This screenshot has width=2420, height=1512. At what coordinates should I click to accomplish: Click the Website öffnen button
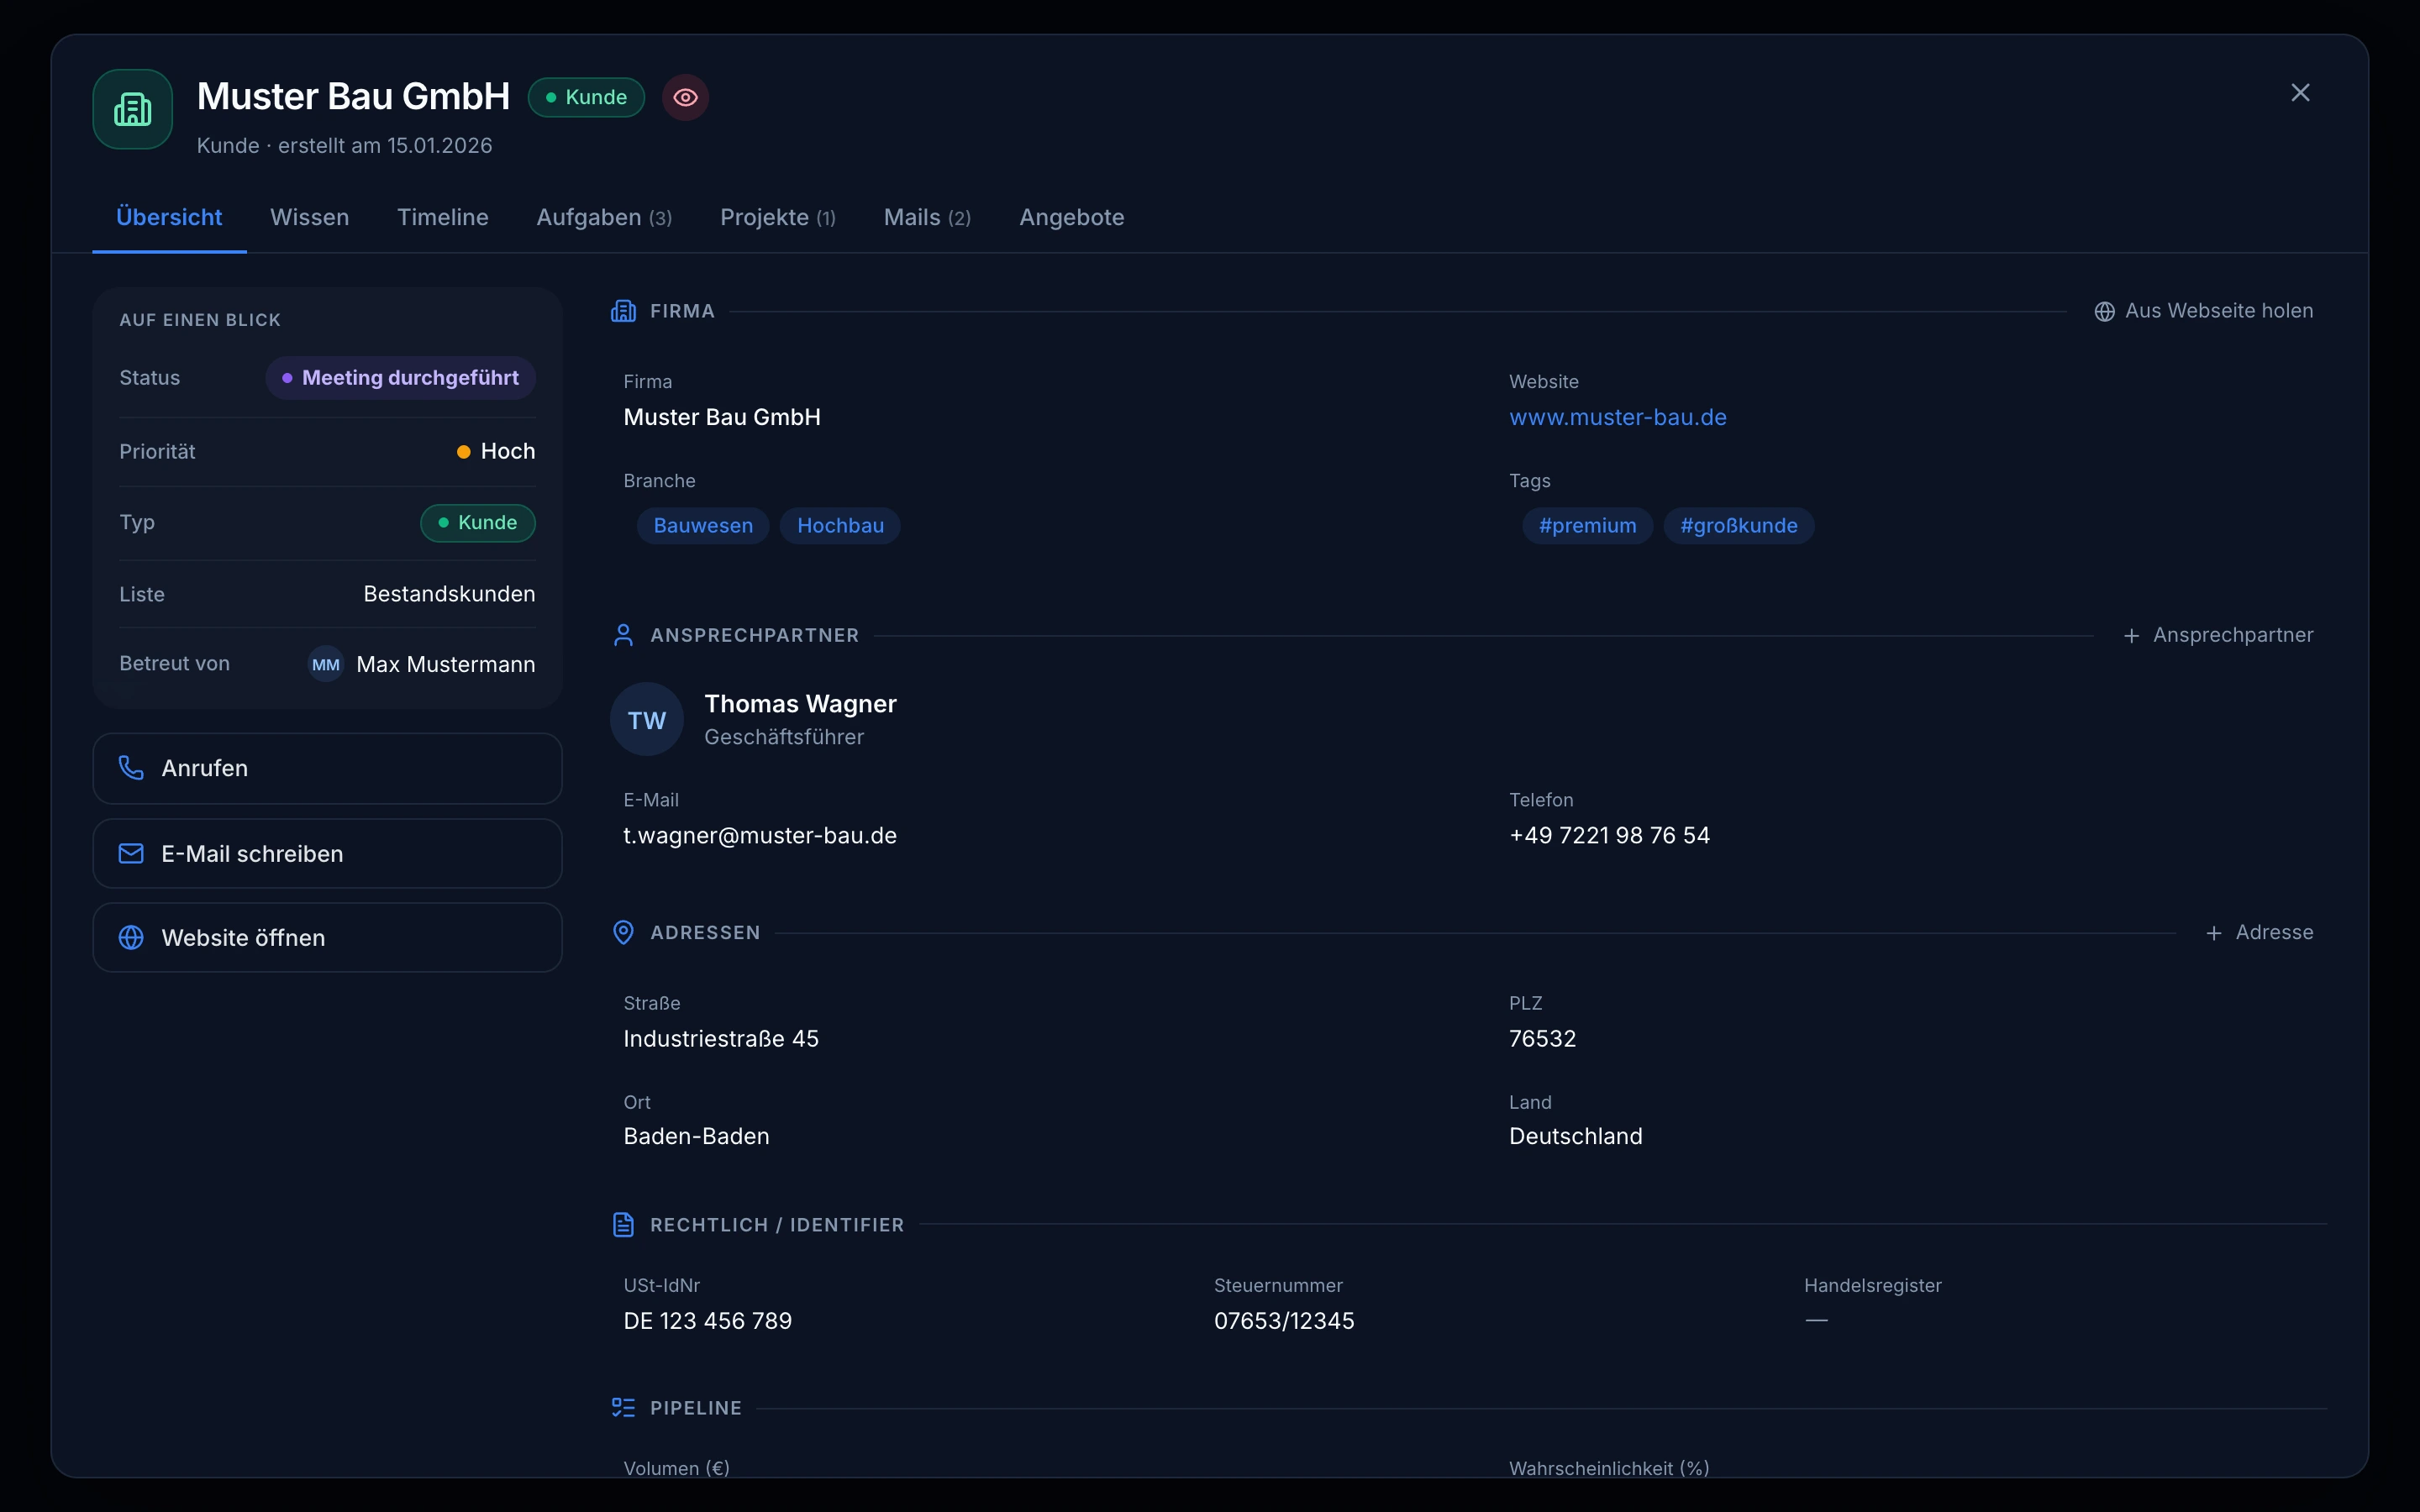pyautogui.click(x=327, y=937)
